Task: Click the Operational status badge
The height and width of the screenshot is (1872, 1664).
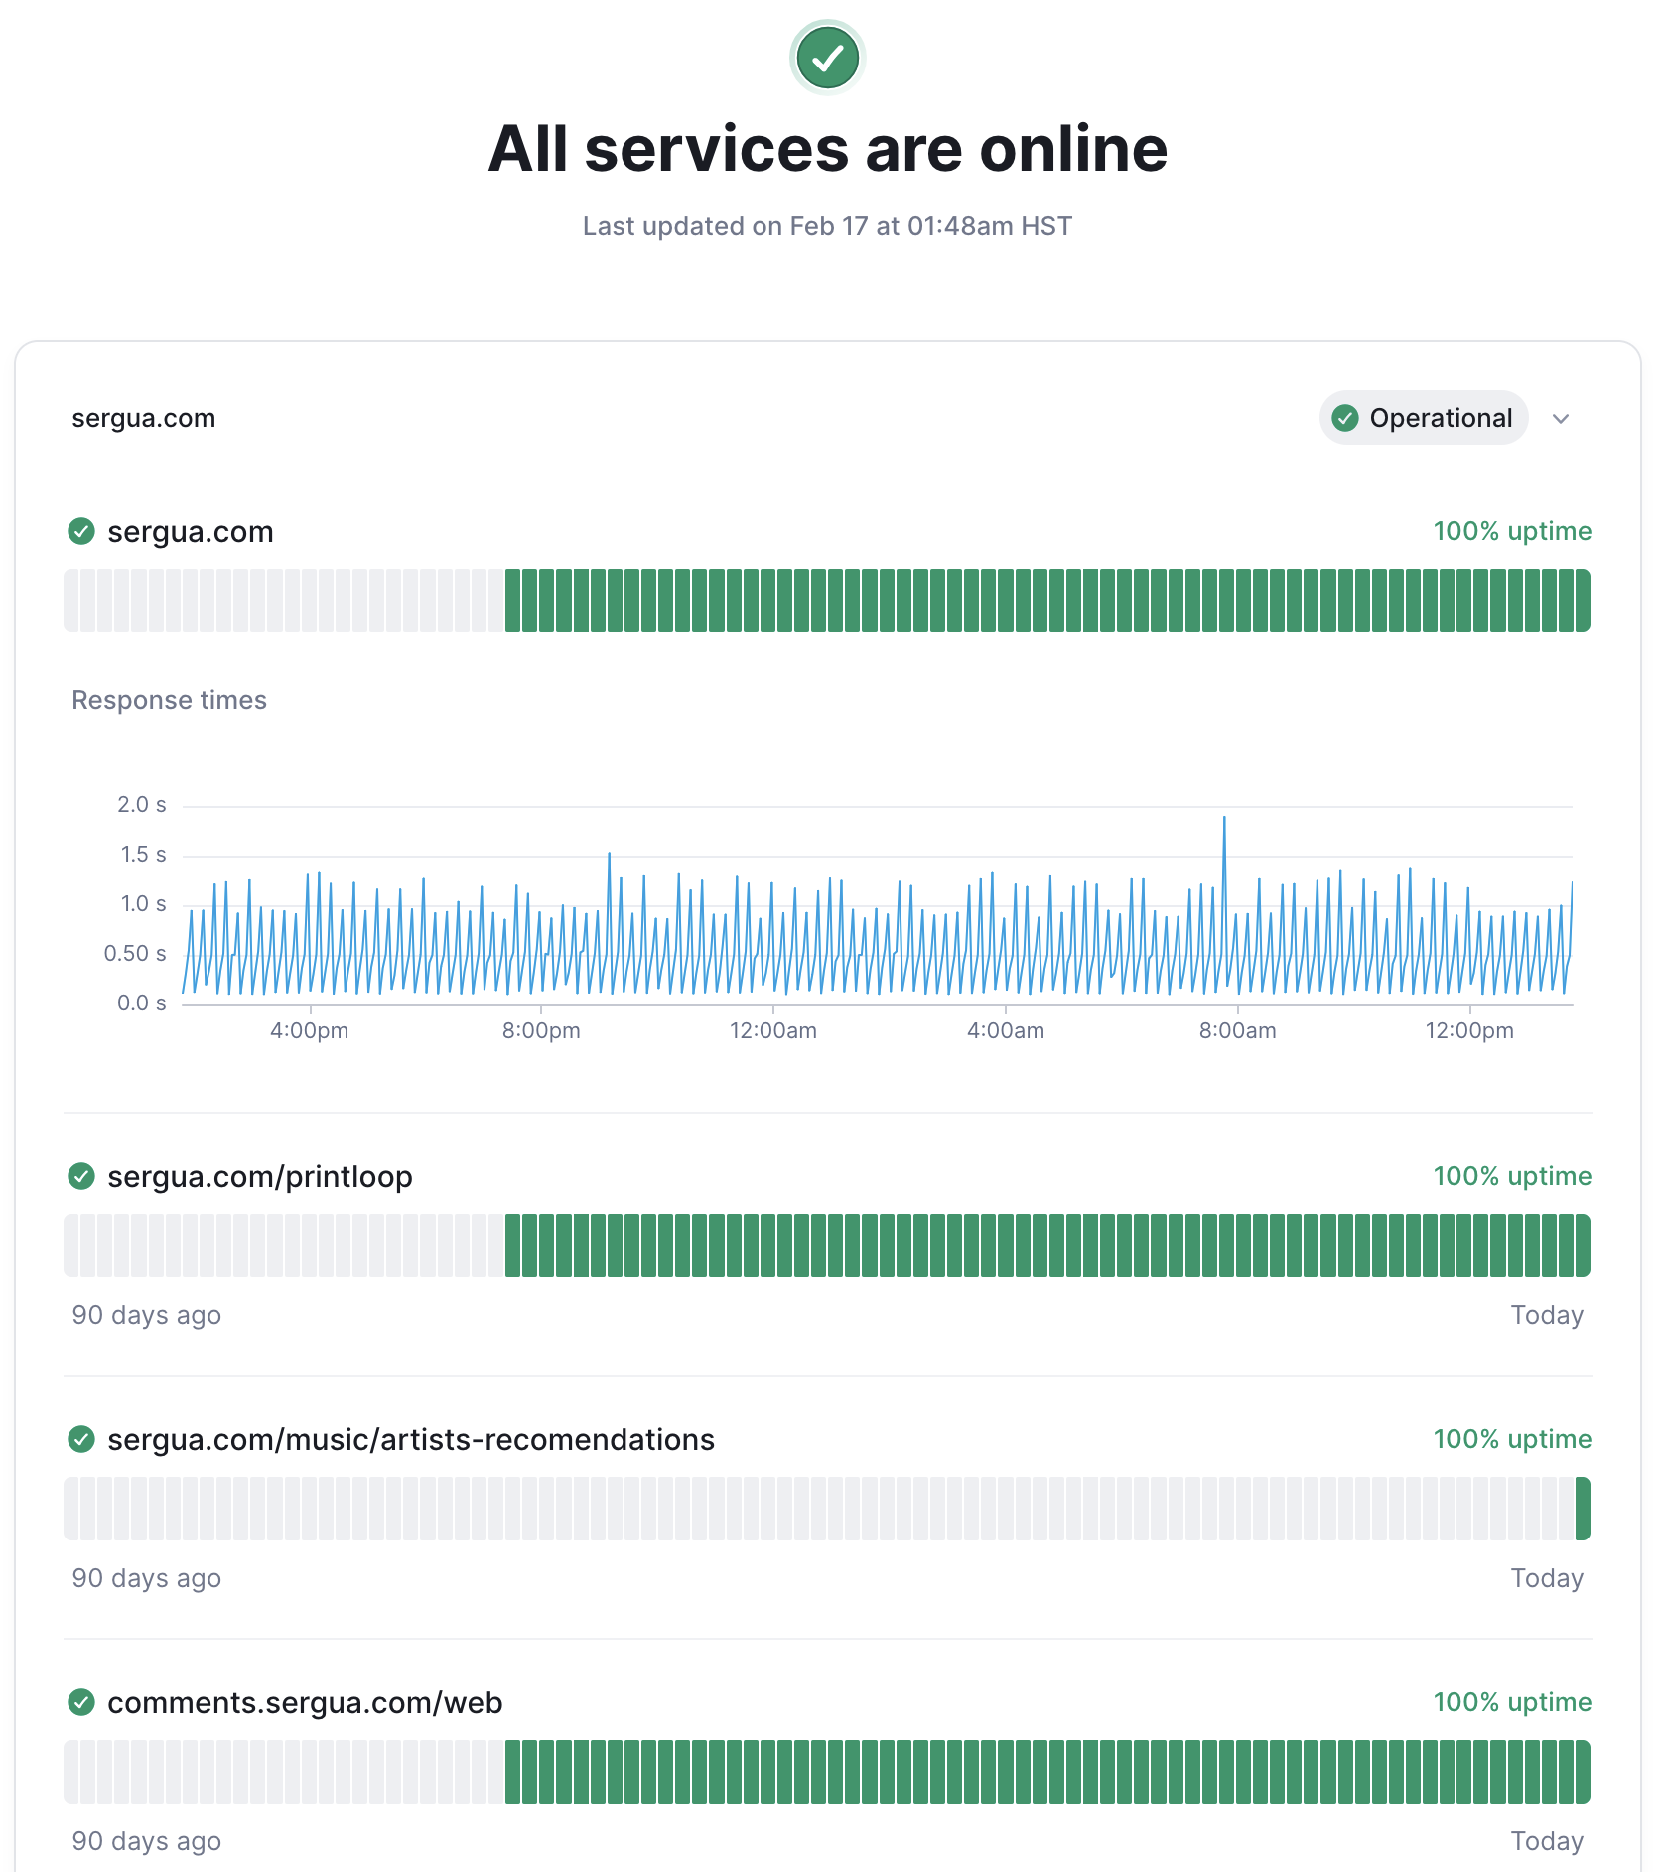Action: pos(1424,419)
